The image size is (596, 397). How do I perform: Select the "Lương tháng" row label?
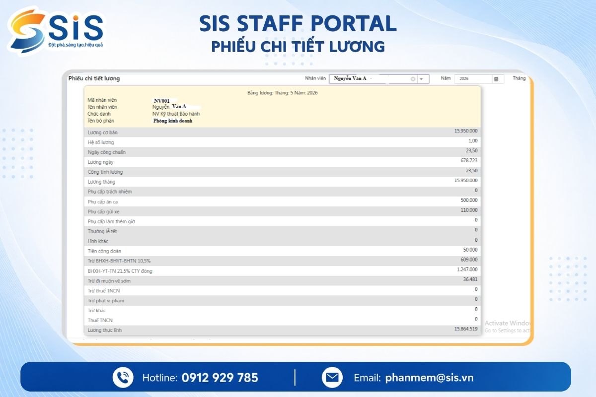101,182
